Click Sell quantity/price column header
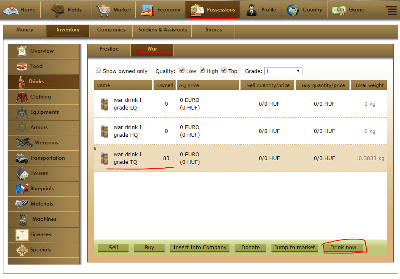This screenshot has height=279, width=400. (268, 85)
